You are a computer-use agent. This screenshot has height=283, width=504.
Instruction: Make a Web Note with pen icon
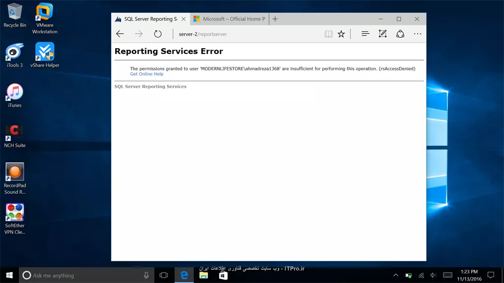382,34
